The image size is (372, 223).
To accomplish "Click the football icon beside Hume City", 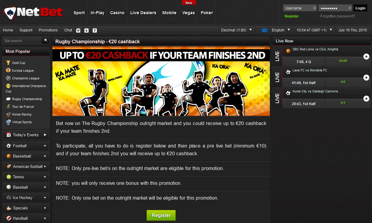I will click(x=288, y=93).
